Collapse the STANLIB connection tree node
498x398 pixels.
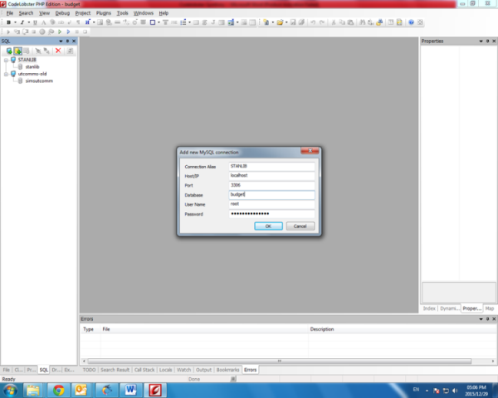(4, 60)
